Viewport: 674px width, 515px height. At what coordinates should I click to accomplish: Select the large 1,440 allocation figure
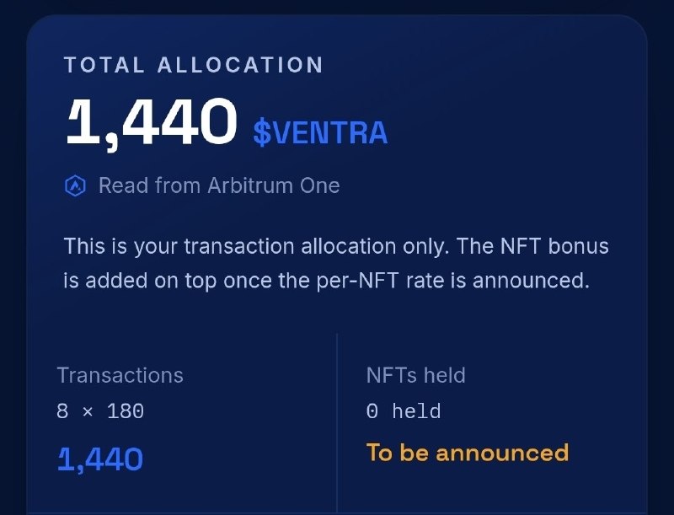click(152, 124)
